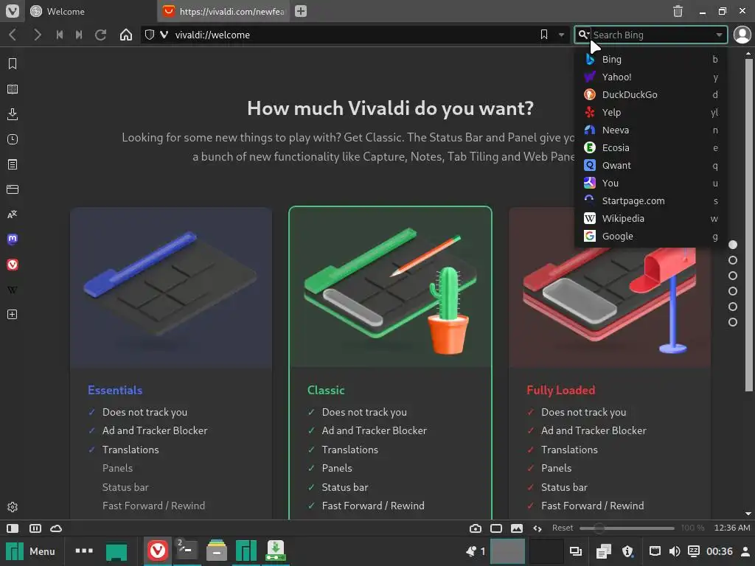
Task: Reload the current page
Action: coord(100,35)
